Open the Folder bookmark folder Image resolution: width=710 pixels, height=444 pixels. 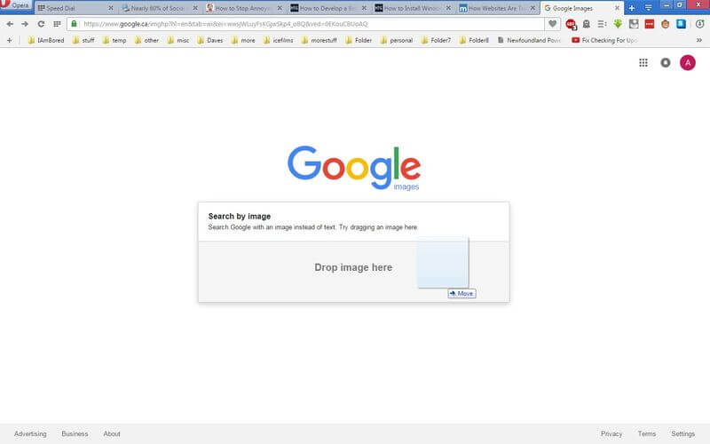[359, 40]
